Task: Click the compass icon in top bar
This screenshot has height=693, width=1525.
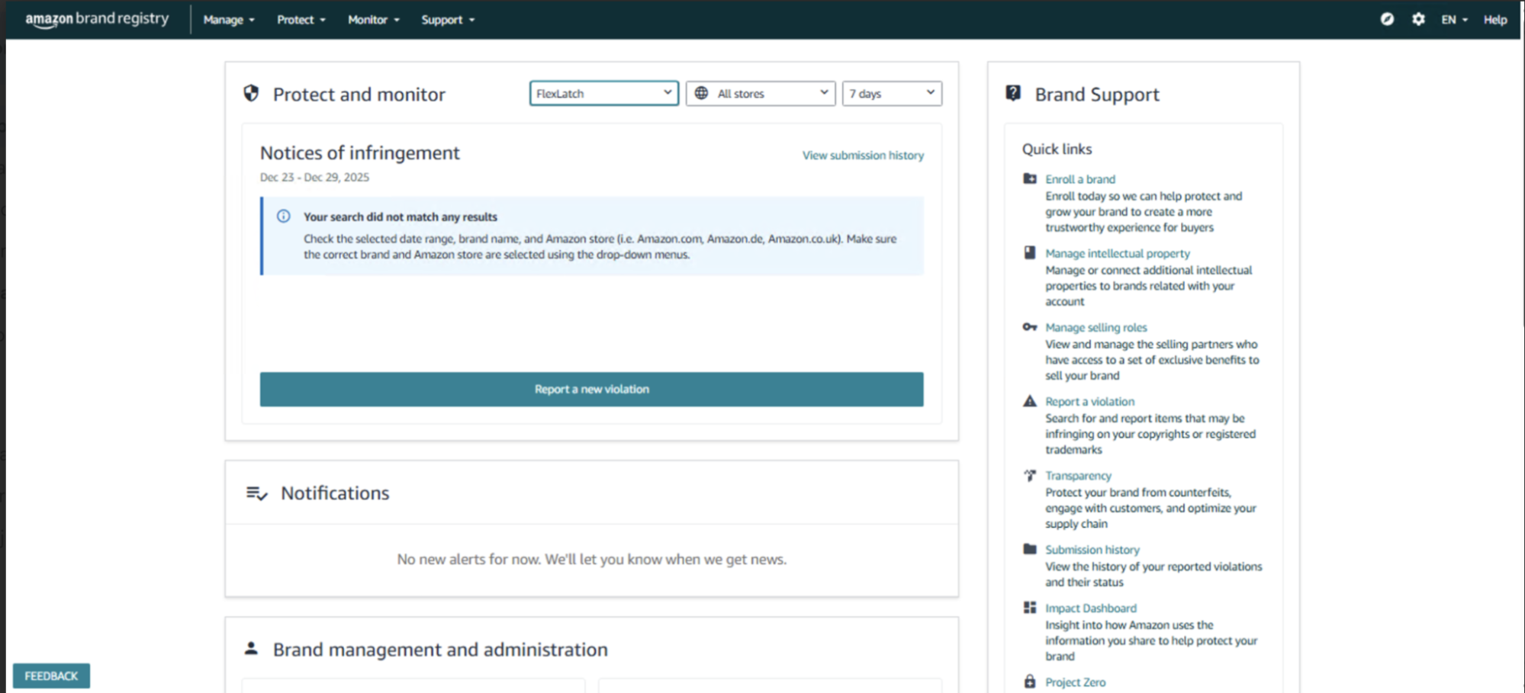Action: click(1387, 19)
